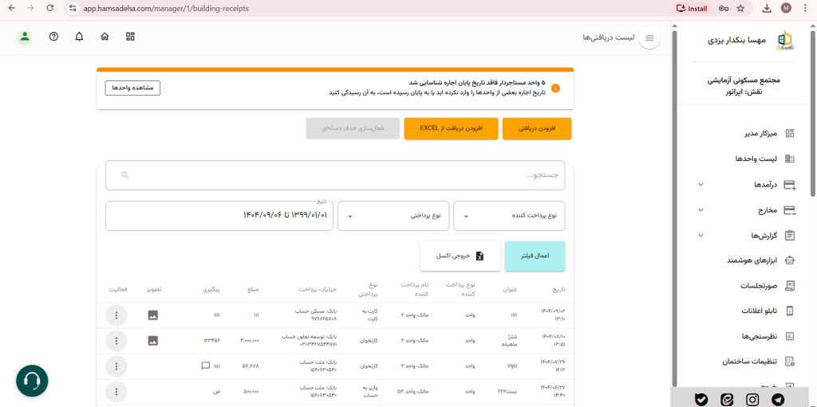Open the Instagram icon in the sidebar footer

(752, 399)
